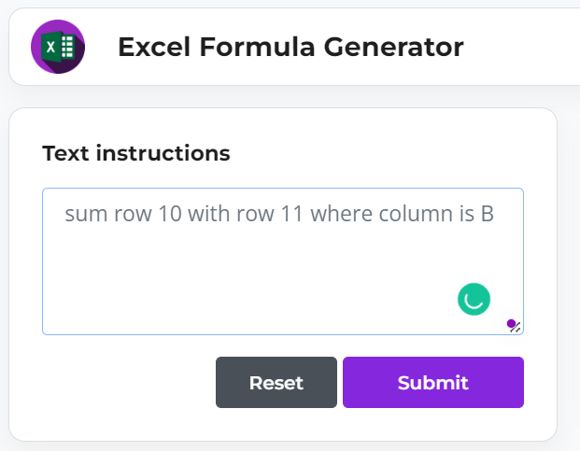Click the green Grammarly circle icon

474,299
